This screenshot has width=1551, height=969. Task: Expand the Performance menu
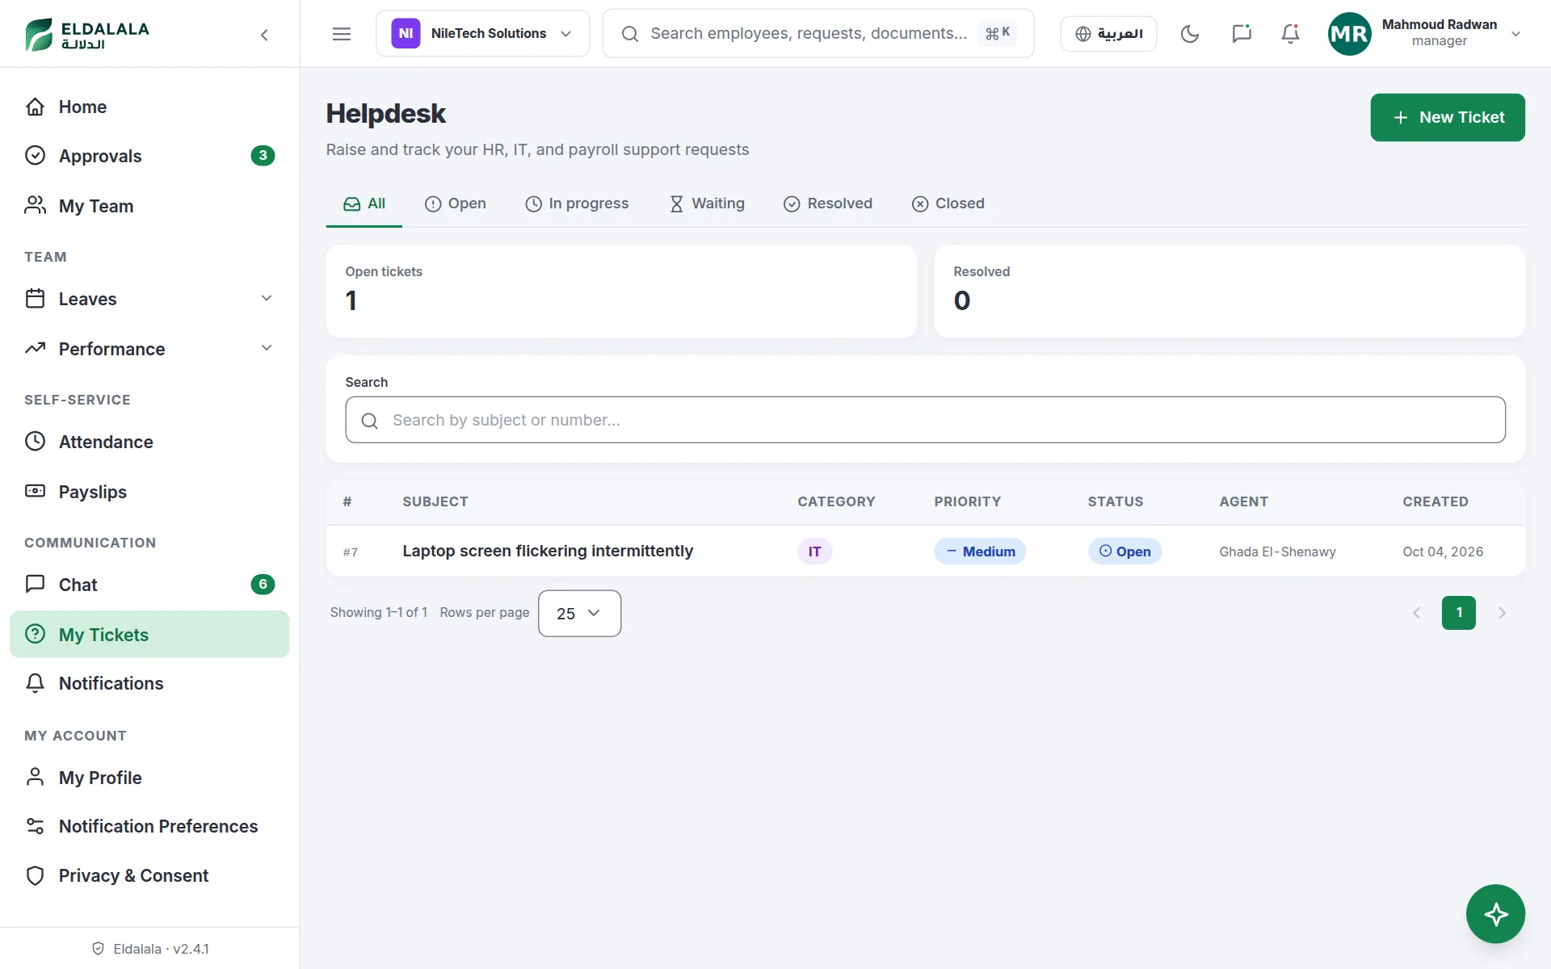coord(149,349)
